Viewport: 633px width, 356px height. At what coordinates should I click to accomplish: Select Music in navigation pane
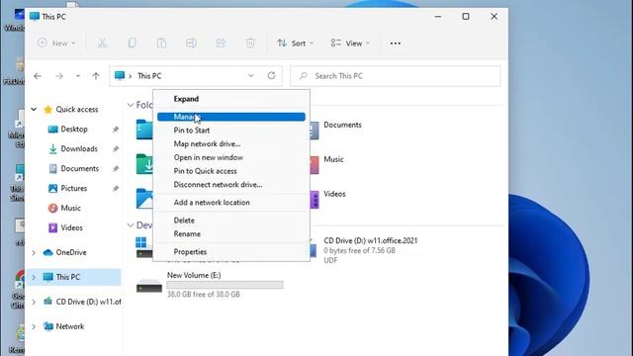(x=70, y=209)
